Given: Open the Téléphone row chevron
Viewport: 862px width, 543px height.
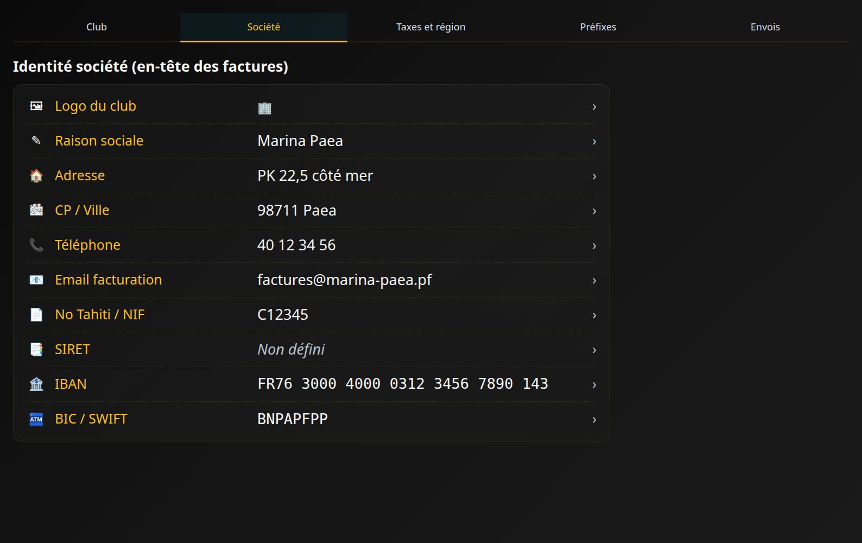Looking at the screenshot, I should [x=594, y=246].
